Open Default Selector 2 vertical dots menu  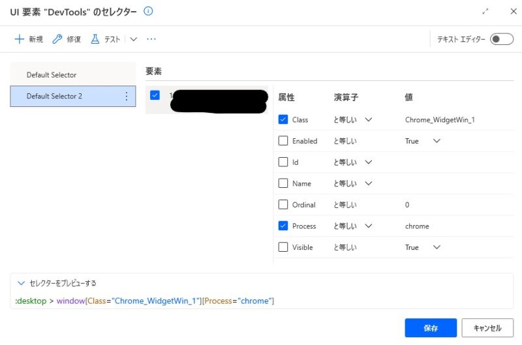click(x=127, y=96)
